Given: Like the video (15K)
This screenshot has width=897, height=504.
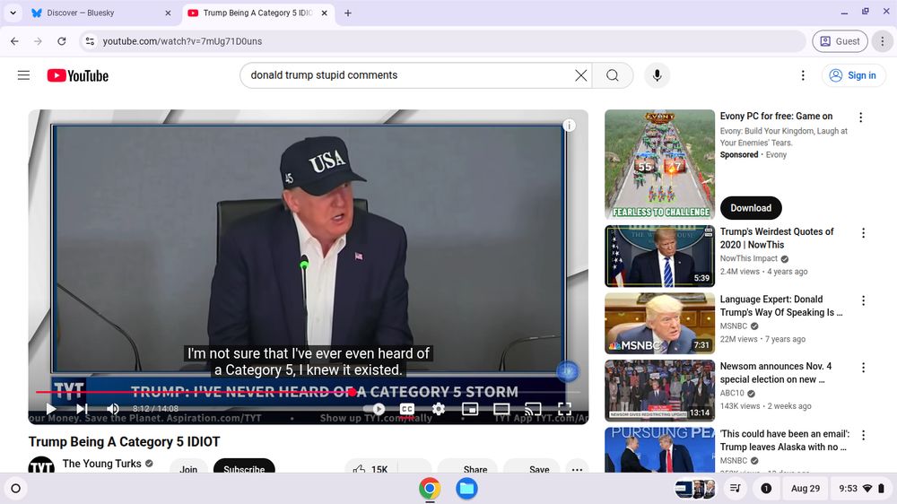Looking at the screenshot, I should pos(370,466).
